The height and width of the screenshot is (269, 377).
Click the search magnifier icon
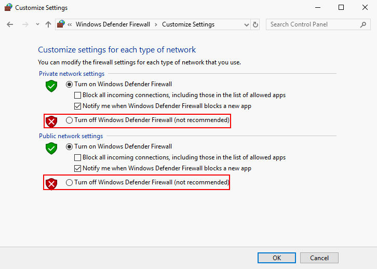[x=363, y=24]
